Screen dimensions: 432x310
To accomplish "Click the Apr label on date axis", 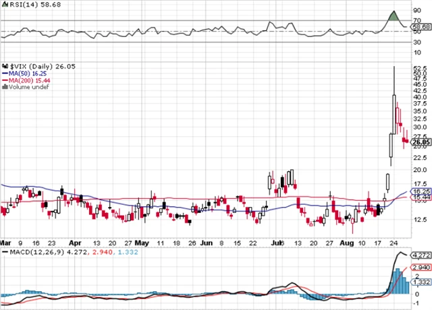I will pos(75,241).
